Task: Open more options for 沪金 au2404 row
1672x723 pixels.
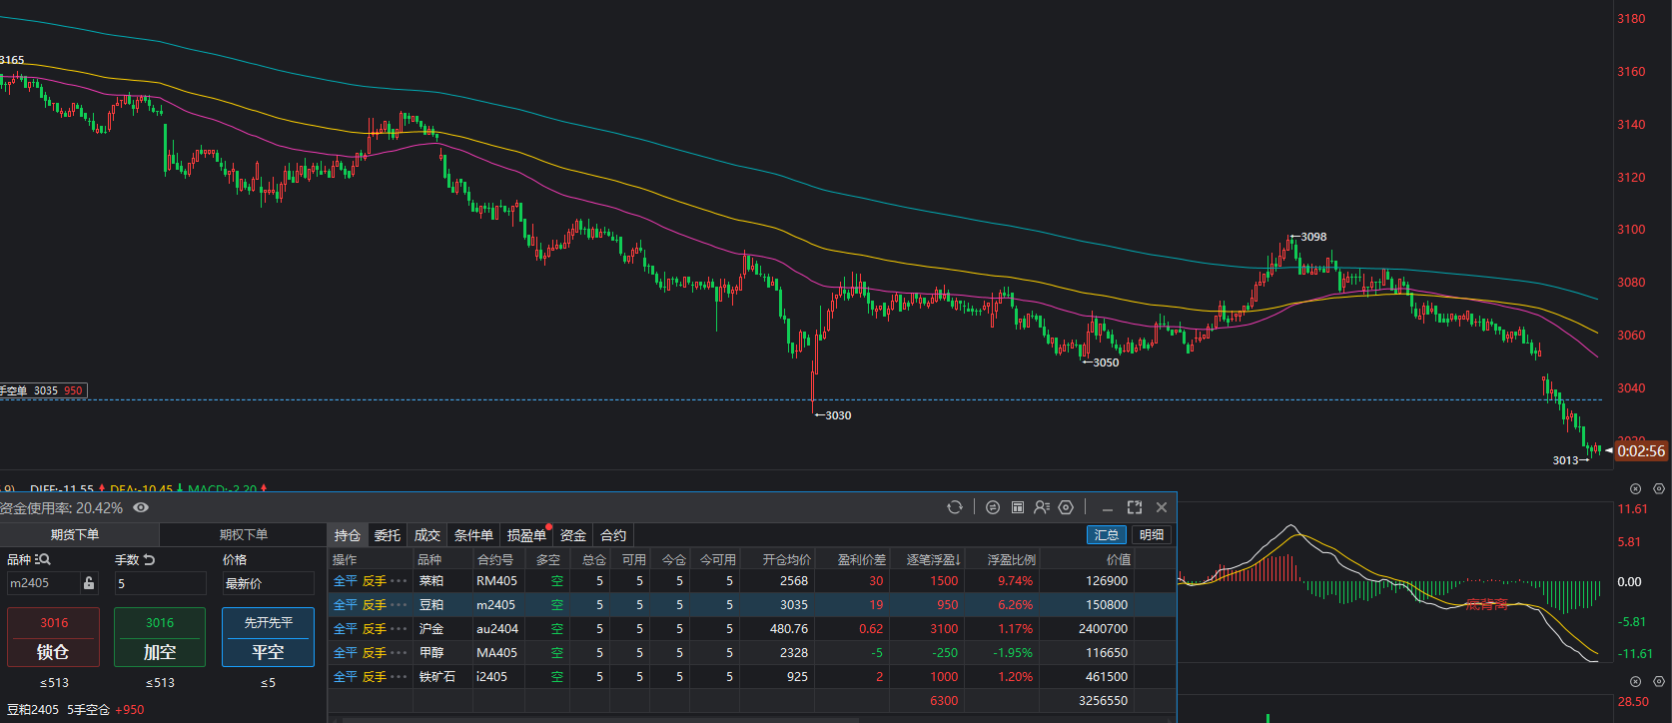Action: [x=399, y=629]
